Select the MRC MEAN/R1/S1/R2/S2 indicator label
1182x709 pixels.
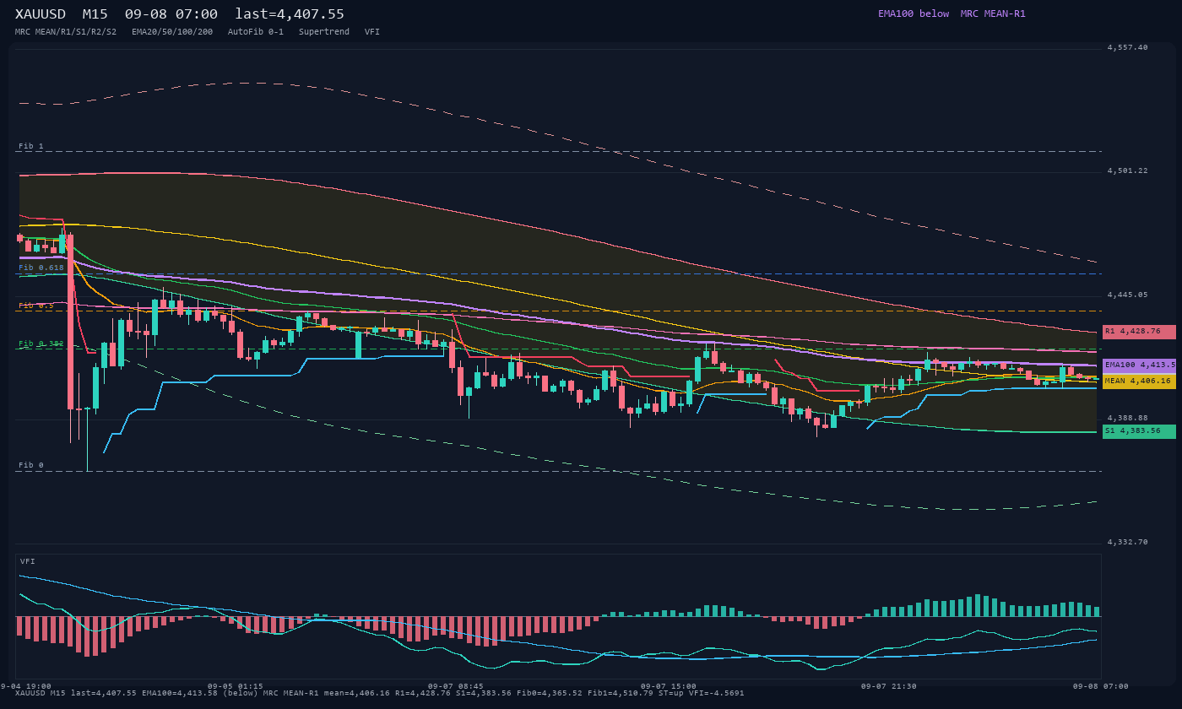click(x=66, y=32)
